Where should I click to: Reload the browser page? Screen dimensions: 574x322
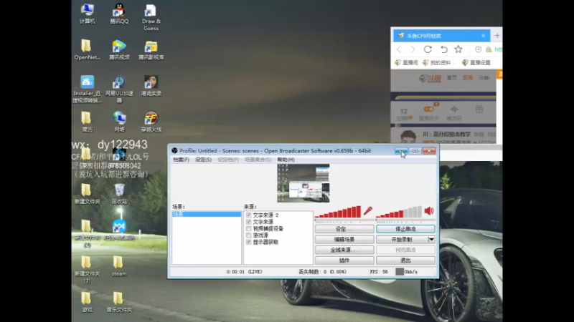(428, 49)
